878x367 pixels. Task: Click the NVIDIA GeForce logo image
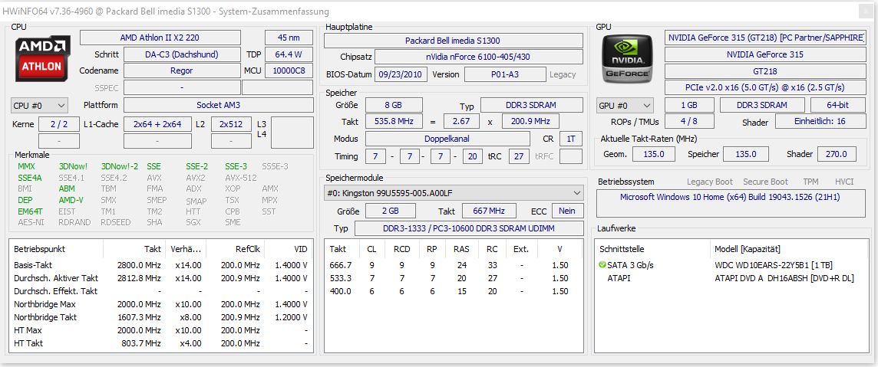click(x=626, y=58)
